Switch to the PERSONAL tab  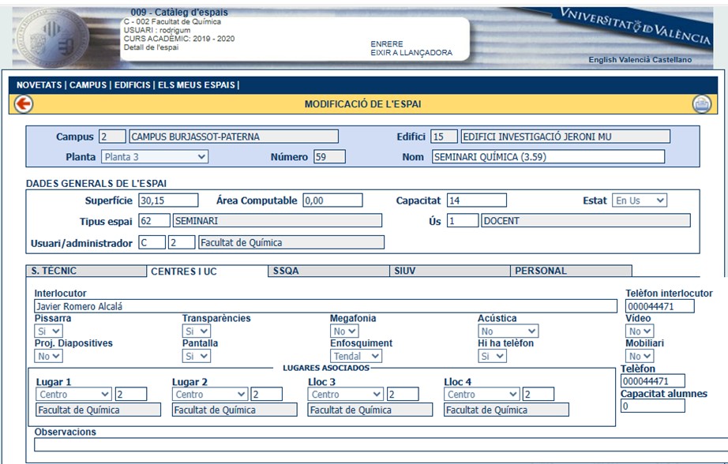coord(571,271)
